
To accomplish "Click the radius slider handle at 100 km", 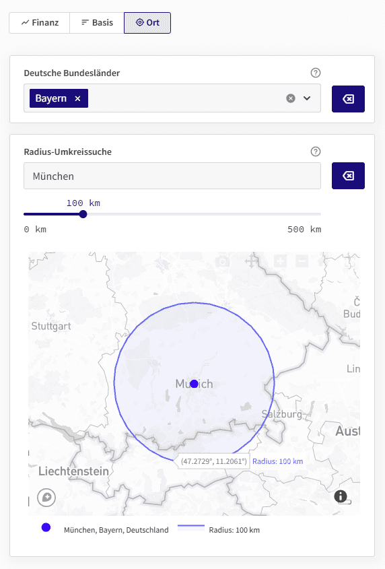I will (x=83, y=214).
